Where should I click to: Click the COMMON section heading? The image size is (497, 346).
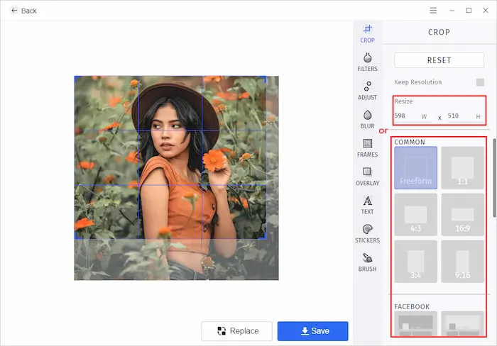(410, 142)
